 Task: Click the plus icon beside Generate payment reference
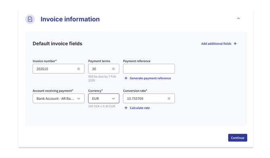[126, 78]
